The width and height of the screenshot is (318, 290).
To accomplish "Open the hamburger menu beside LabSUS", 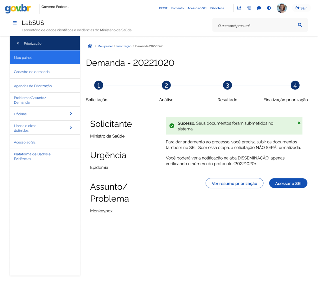I will (x=15, y=23).
